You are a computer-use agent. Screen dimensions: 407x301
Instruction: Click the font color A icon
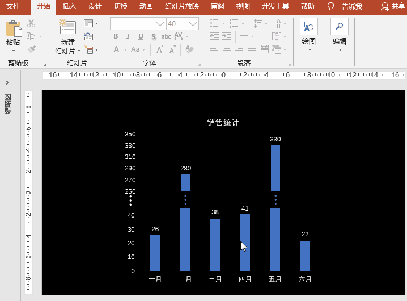pyautogui.click(x=116, y=49)
